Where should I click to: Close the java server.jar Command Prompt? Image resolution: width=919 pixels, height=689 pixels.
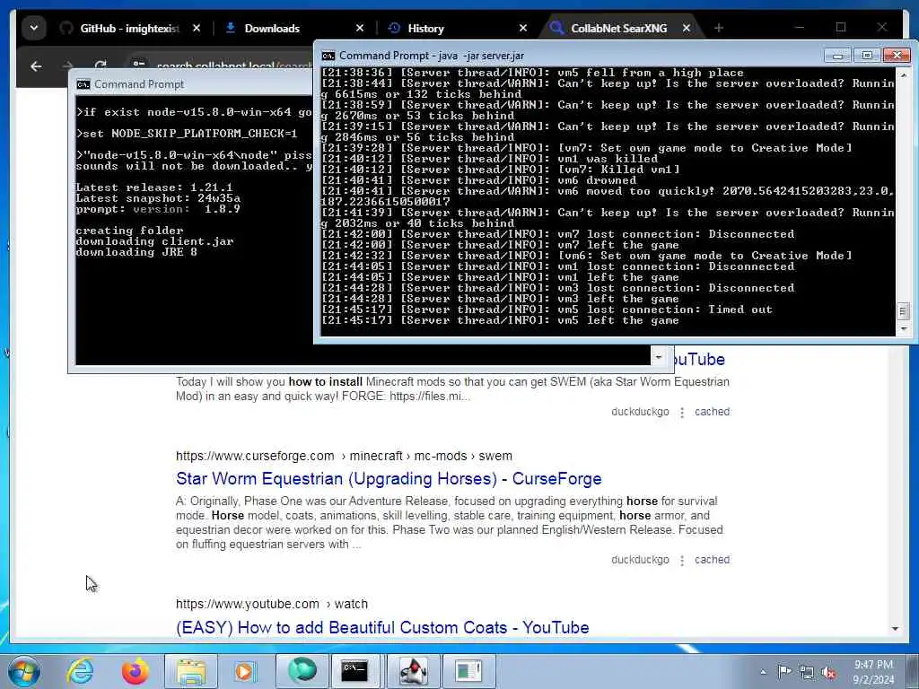coord(897,56)
